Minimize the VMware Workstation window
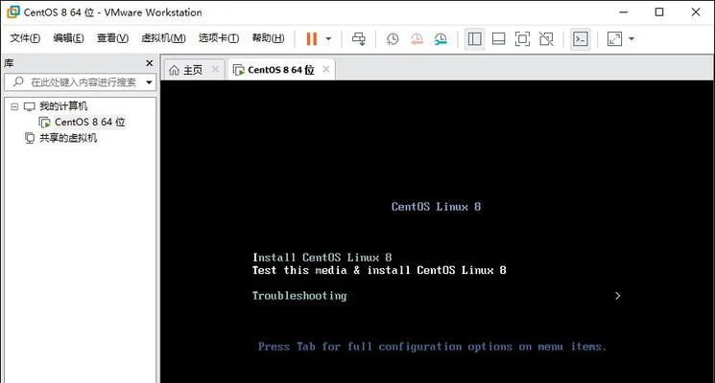The height and width of the screenshot is (383, 715). (x=623, y=12)
